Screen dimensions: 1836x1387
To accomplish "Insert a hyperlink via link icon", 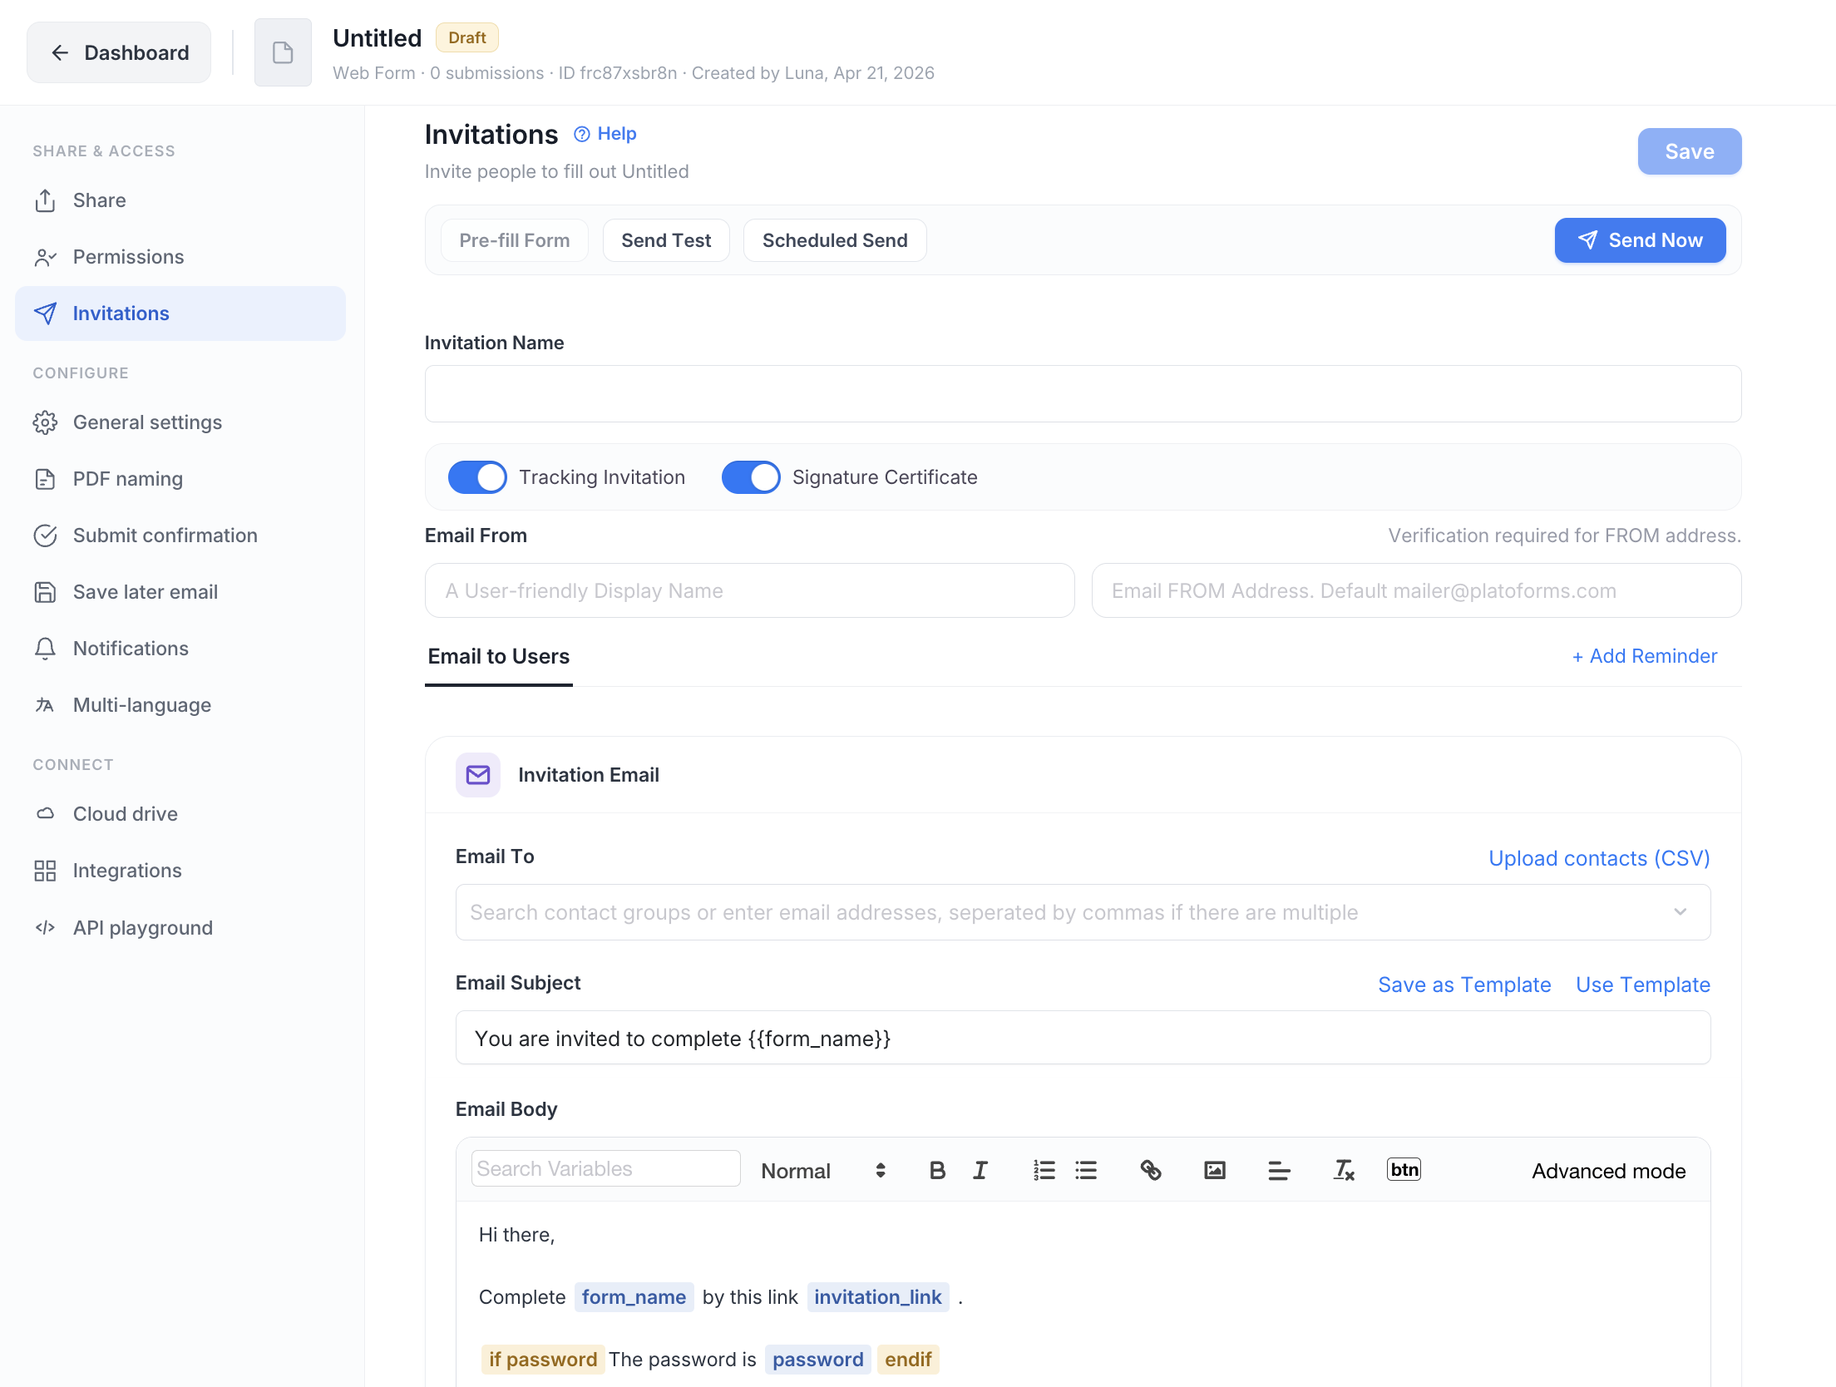I will coord(1151,1170).
